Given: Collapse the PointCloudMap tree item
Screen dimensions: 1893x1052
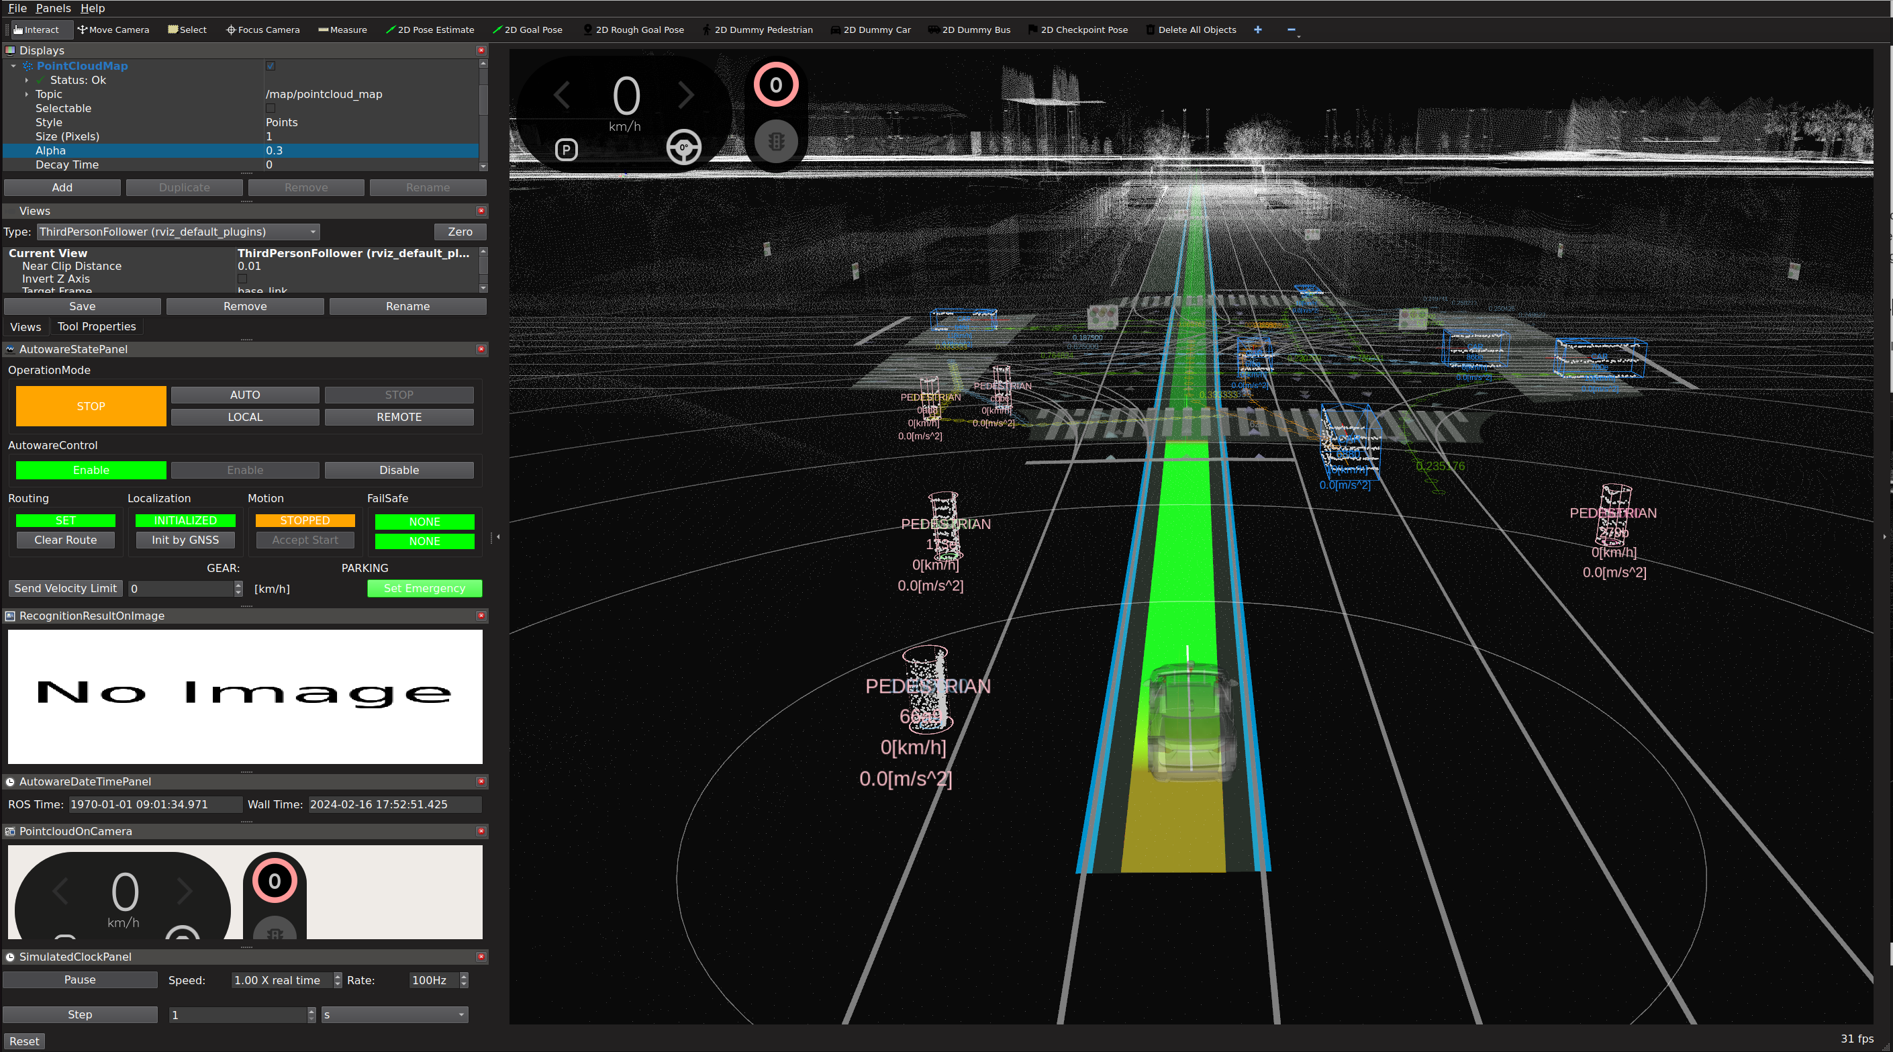Looking at the screenshot, I should click(x=12, y=65).
